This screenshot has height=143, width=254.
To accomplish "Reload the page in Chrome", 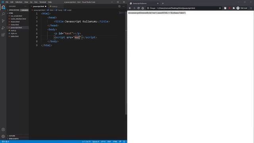I will coord(139,8).
